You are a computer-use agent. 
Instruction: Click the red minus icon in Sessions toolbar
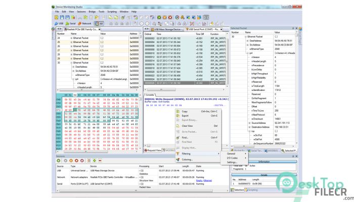pyautogui.click(x=100, y=161)
